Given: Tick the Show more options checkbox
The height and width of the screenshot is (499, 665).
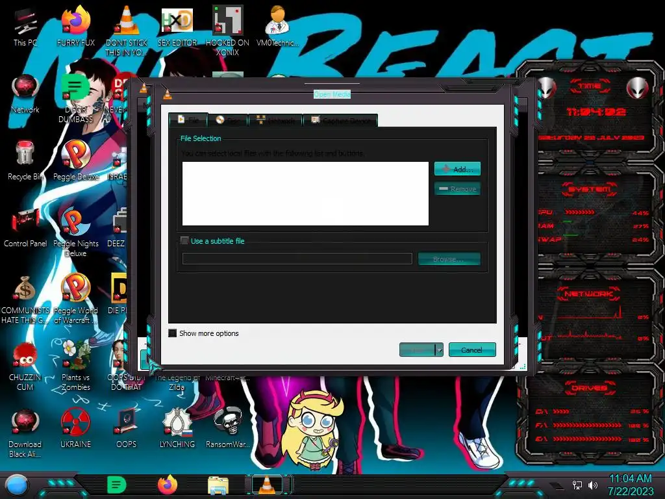Looking at the screenshot, I should click(x=172, y=333).
